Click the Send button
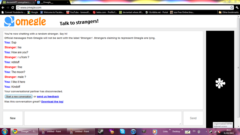 coord(193,118)
